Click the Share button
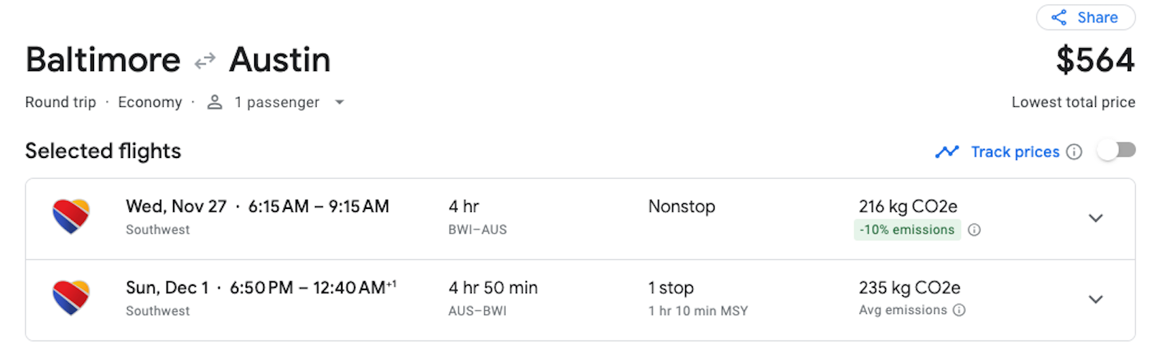Viewport: 1149px width, 349px height. [x=1085, y=18]
